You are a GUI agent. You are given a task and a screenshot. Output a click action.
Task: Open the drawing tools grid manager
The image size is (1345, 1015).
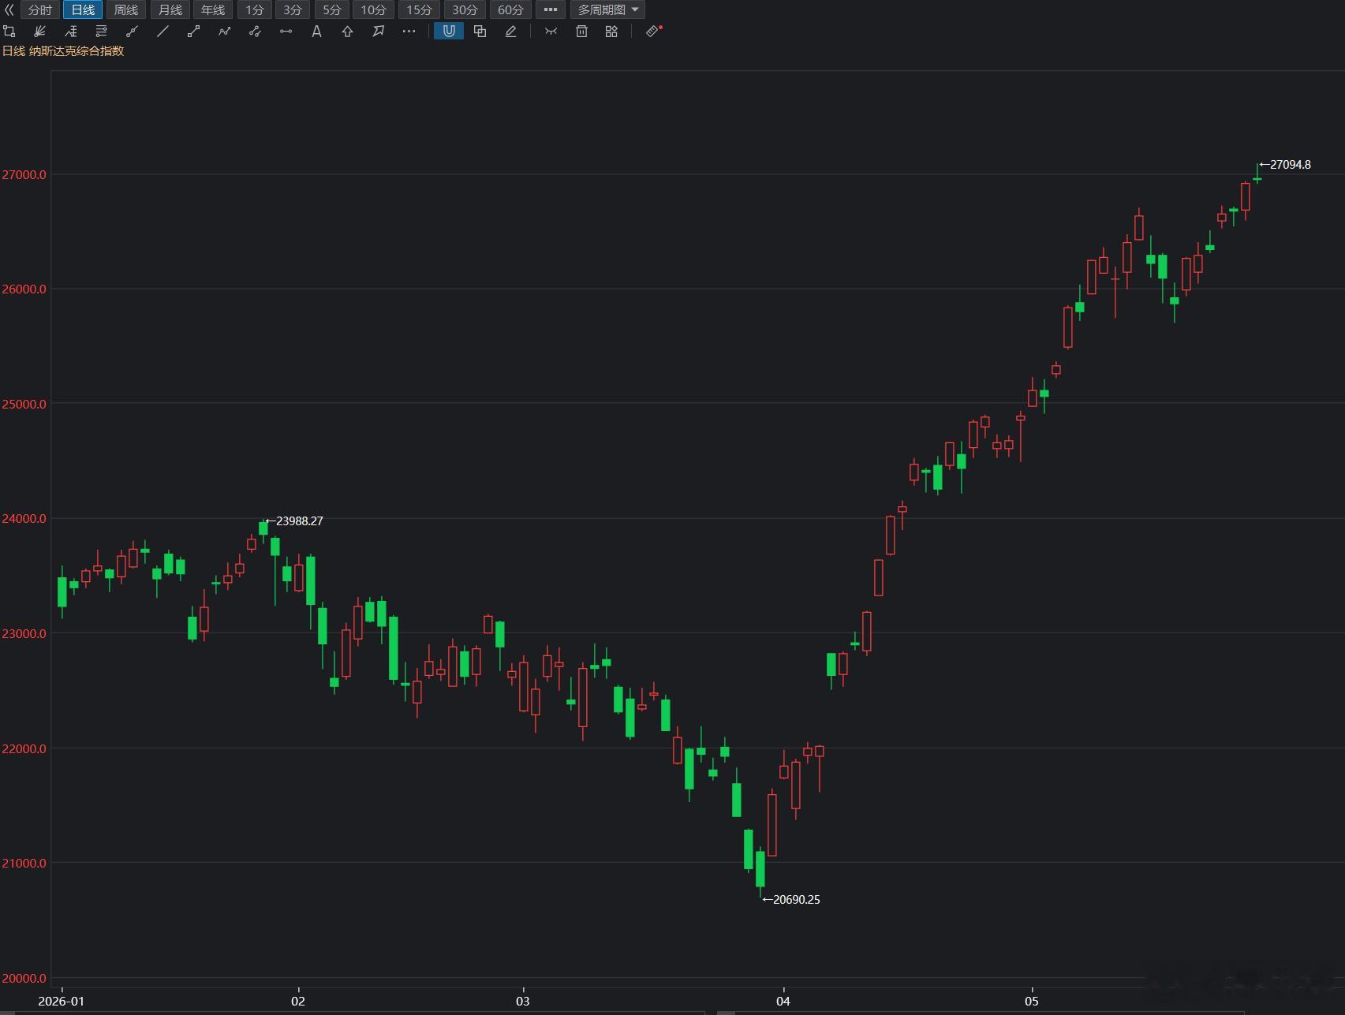tap(611, 32)
